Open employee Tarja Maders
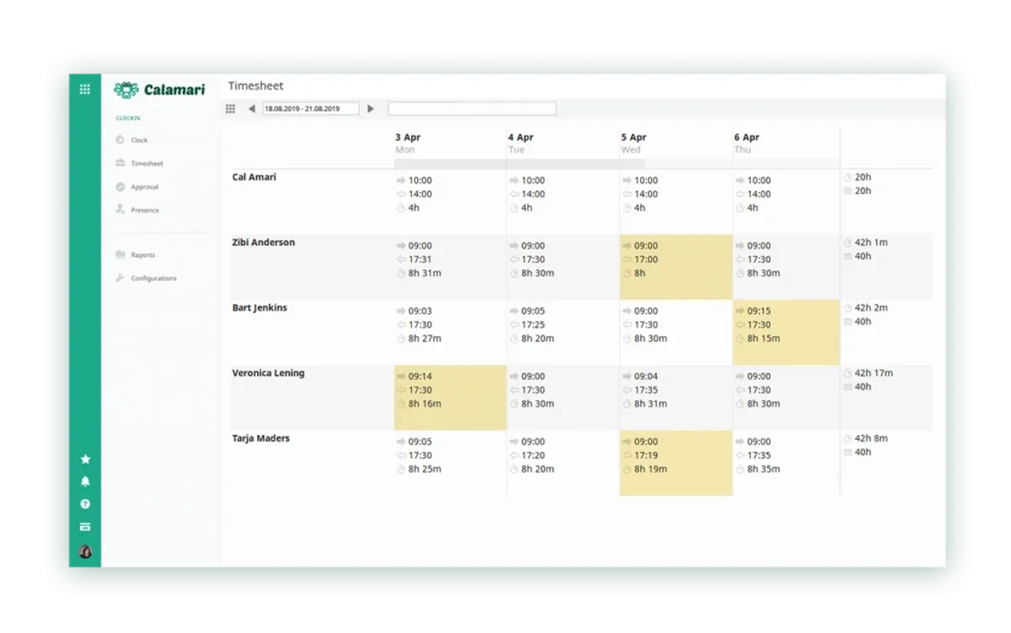The image size is (1011, 633). pyautogui.click(x=260, y=438)
